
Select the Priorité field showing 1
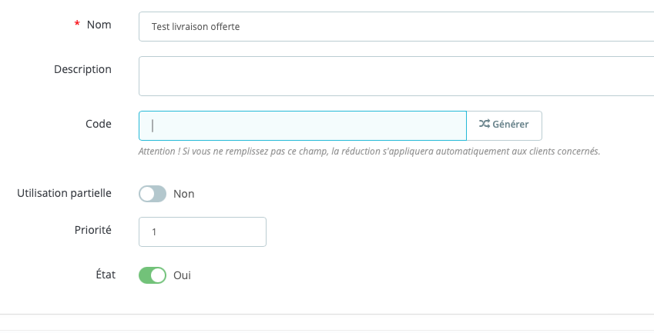[x=203, y=231]
